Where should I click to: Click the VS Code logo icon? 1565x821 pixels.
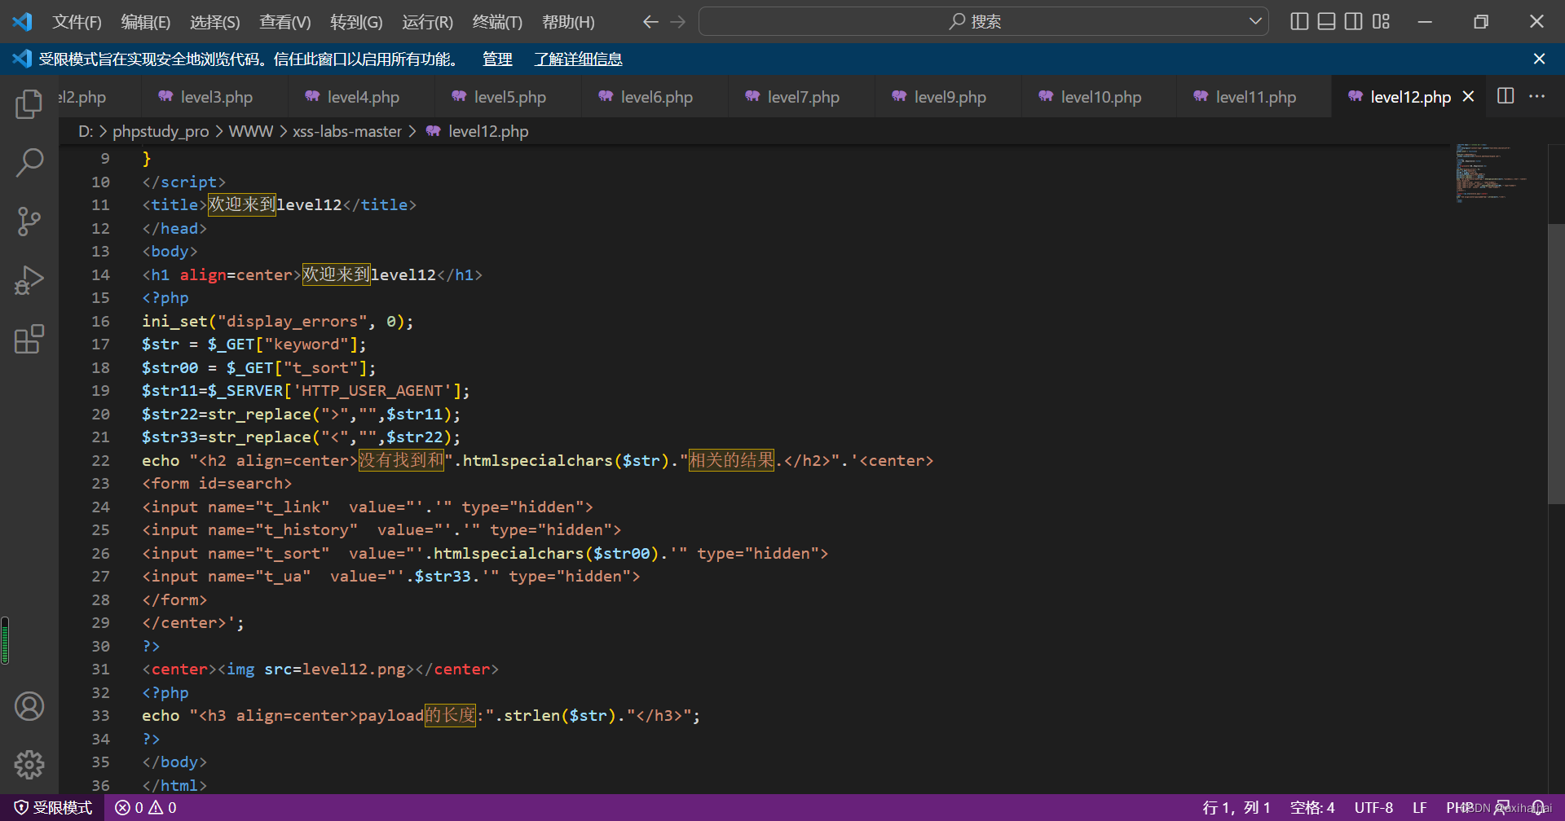[22, 21]
